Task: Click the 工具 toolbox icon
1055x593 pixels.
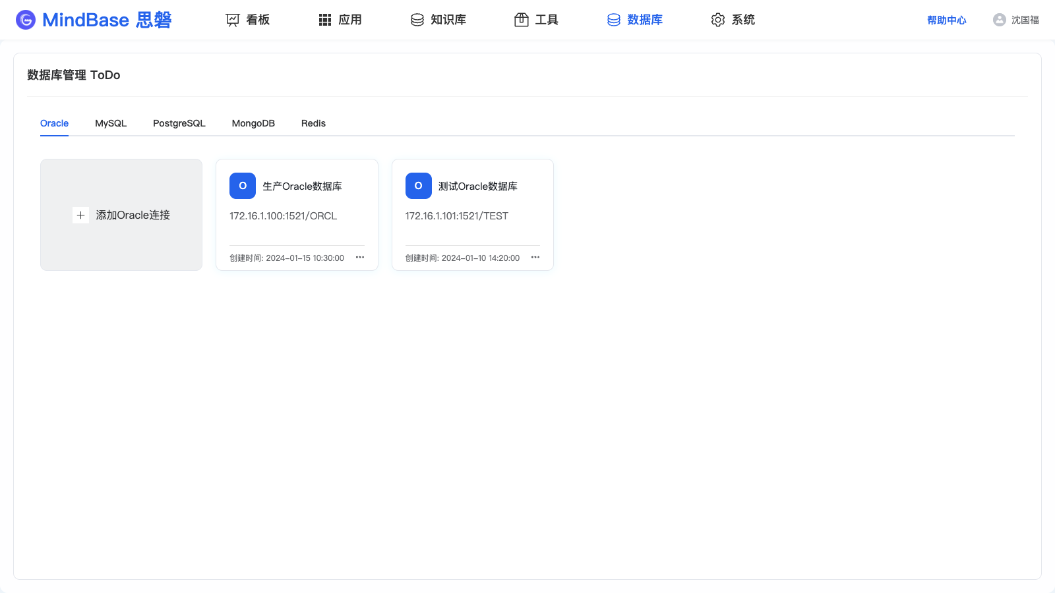Action: pos(522,20)
